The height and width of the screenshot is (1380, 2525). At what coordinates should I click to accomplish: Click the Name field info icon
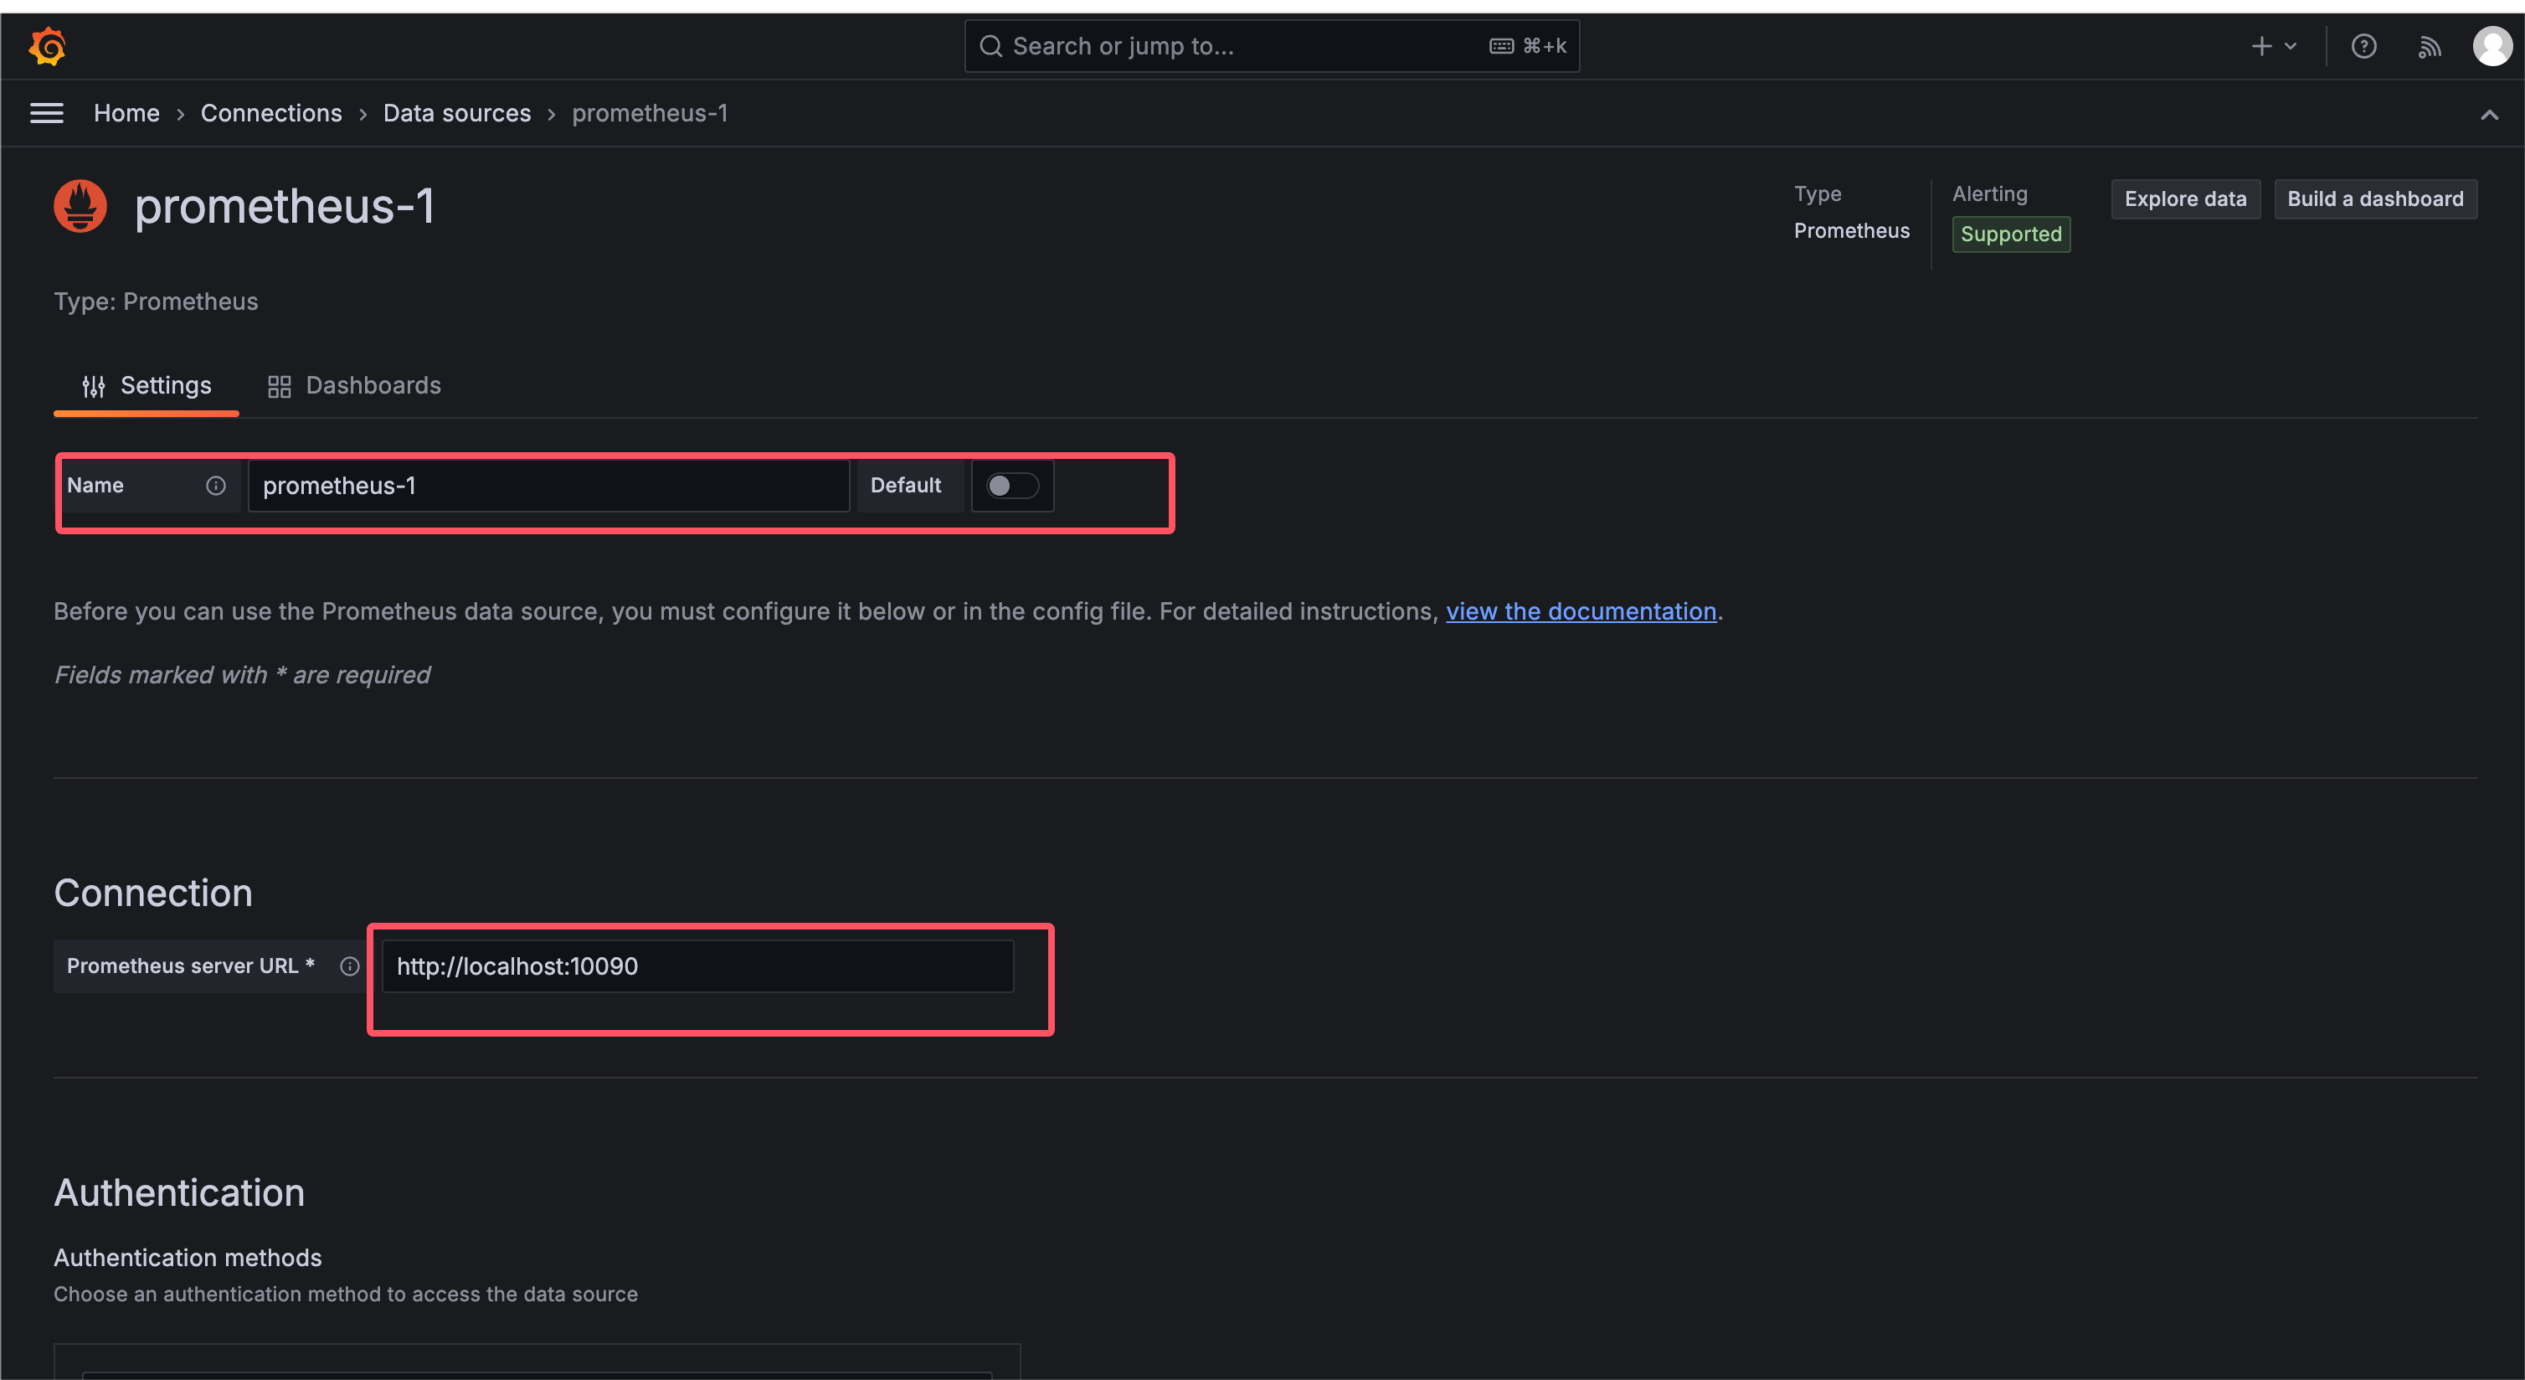coord(216,485)
